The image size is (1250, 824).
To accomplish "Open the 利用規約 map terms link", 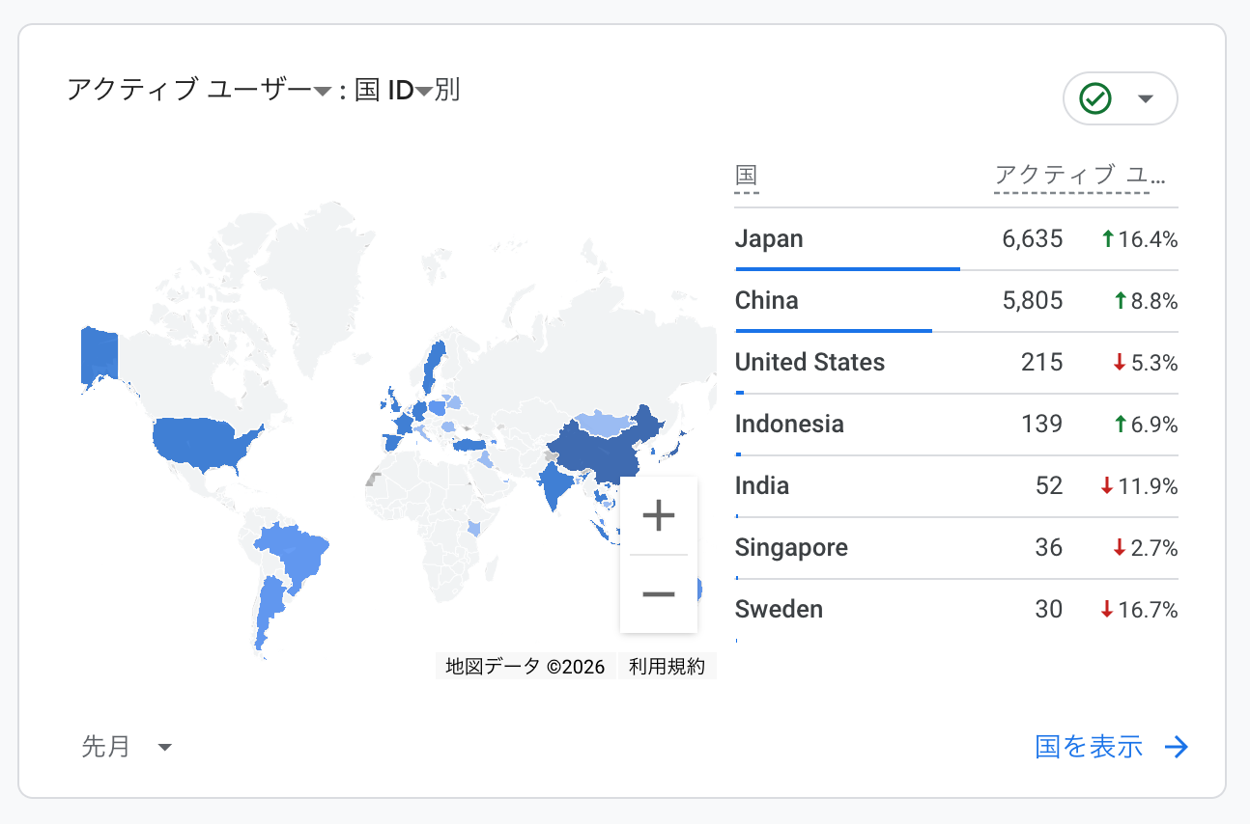I will tap(667, 667).
